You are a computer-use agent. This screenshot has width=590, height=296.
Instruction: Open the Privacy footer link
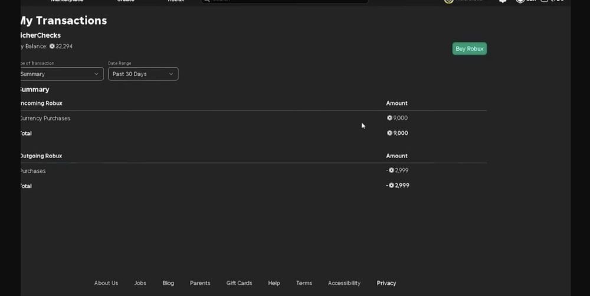386,283
